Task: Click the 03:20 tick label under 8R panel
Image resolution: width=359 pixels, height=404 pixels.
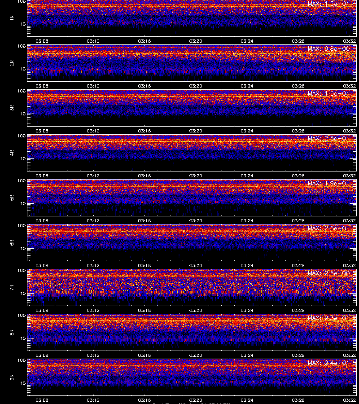Action: coord(196,356)
